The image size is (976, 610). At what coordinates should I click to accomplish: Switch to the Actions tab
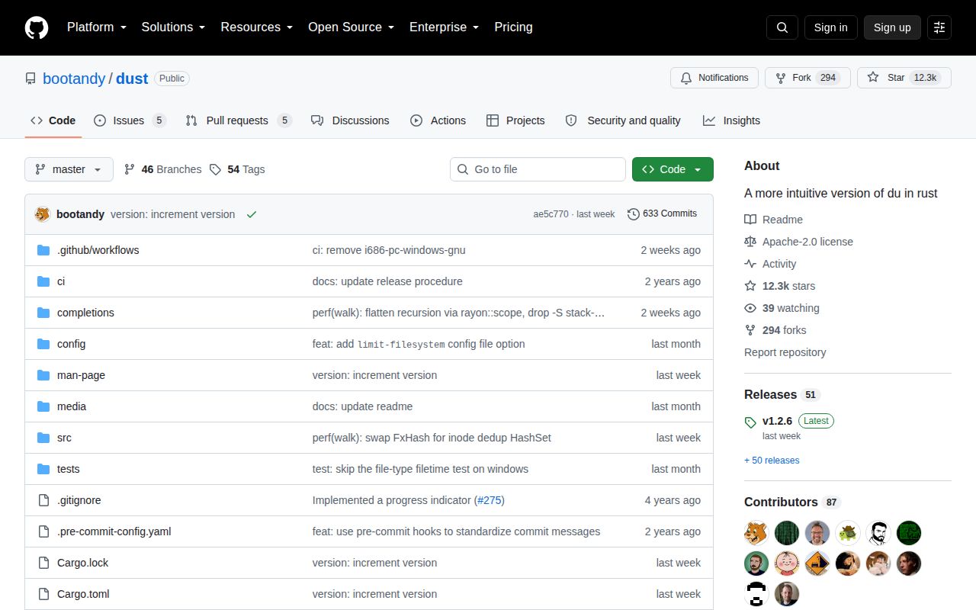point(438,120)
